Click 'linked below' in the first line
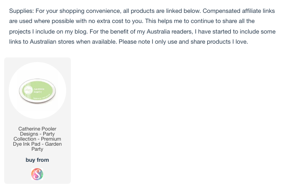Viewport: 285px width, 193px height. click(x=183, y=11)
